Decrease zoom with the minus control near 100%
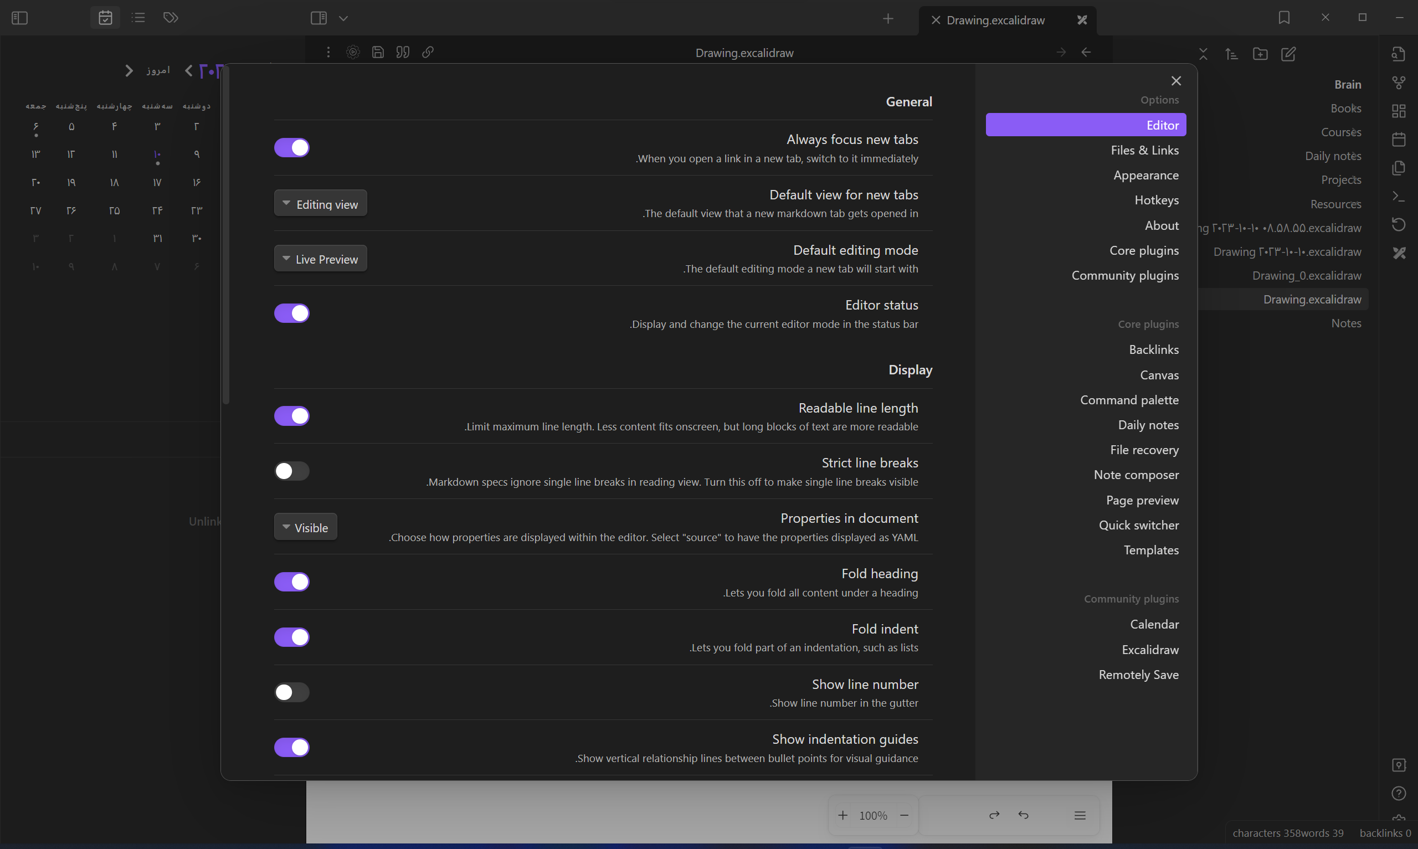Viewport: 1418px width, 849px height. point(904,815)
